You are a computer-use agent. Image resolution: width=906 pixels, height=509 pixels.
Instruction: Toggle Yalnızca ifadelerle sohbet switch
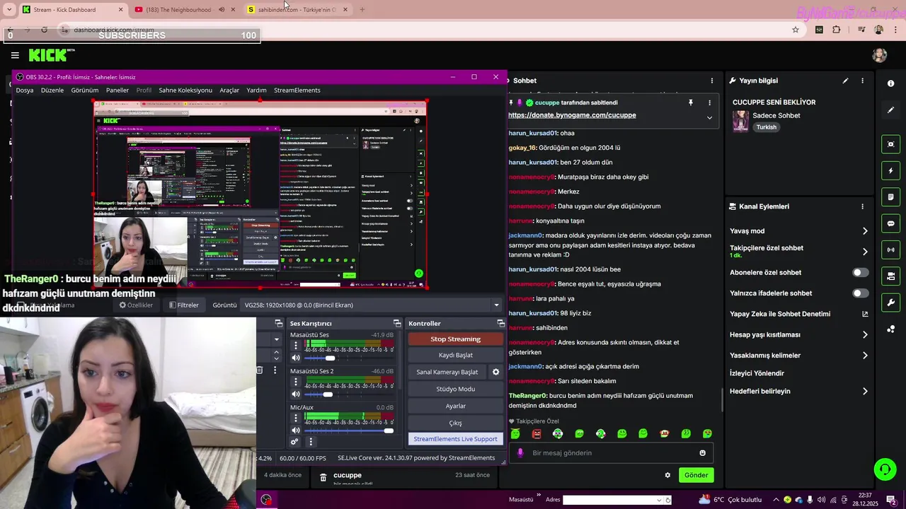coord(860,293)
